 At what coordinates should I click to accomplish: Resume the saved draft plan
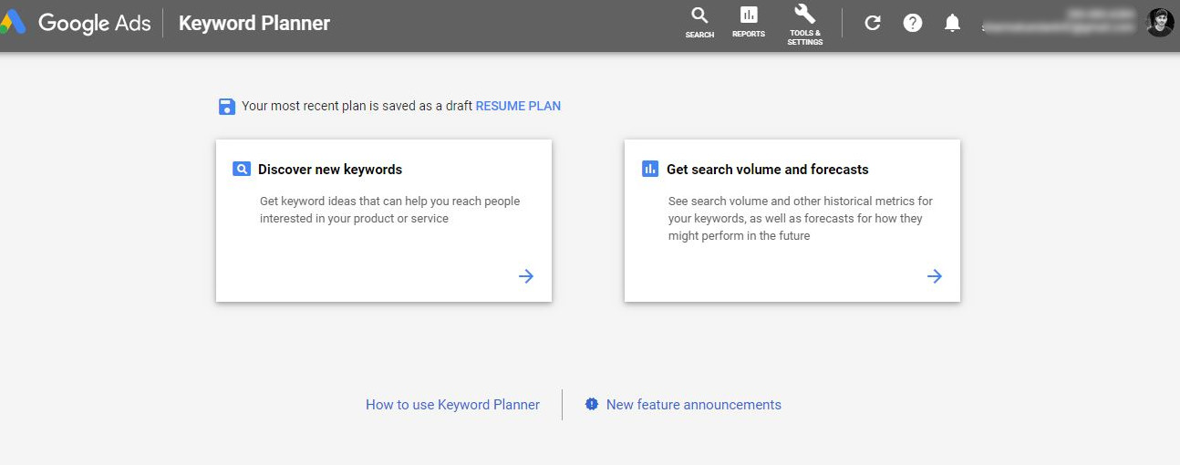click(x=518, y=106)
